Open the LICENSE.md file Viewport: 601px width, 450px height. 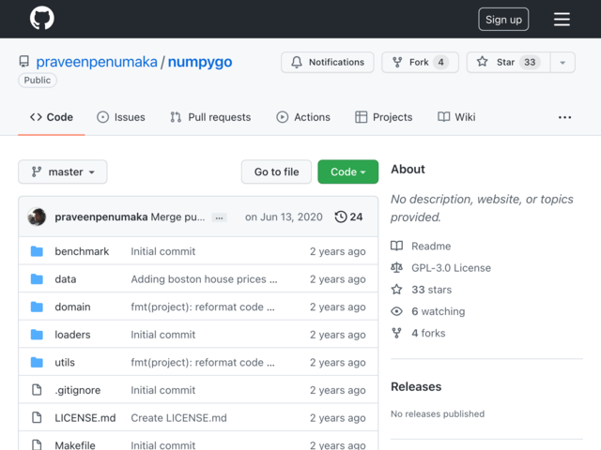pos(85,418)
